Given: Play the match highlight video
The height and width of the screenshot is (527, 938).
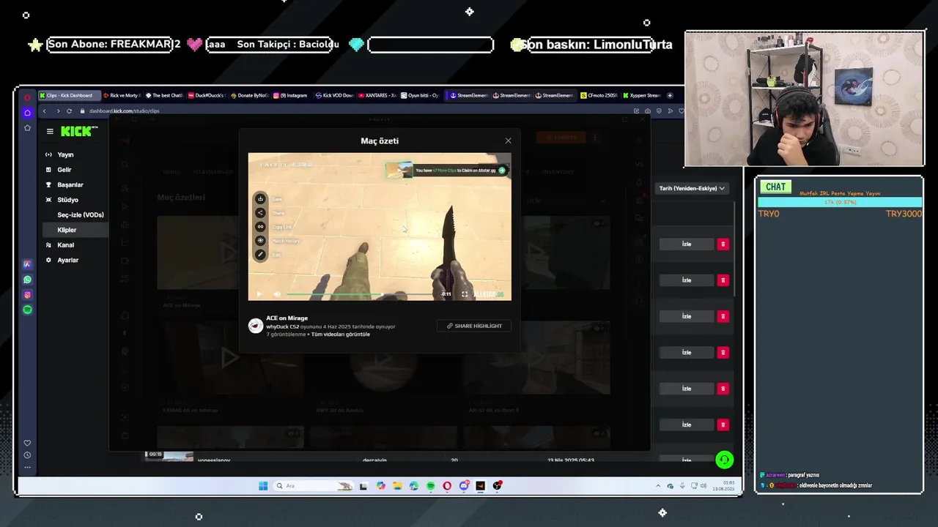Looking at the screenshot, I should pyautogui.click(x=259, y=294).
